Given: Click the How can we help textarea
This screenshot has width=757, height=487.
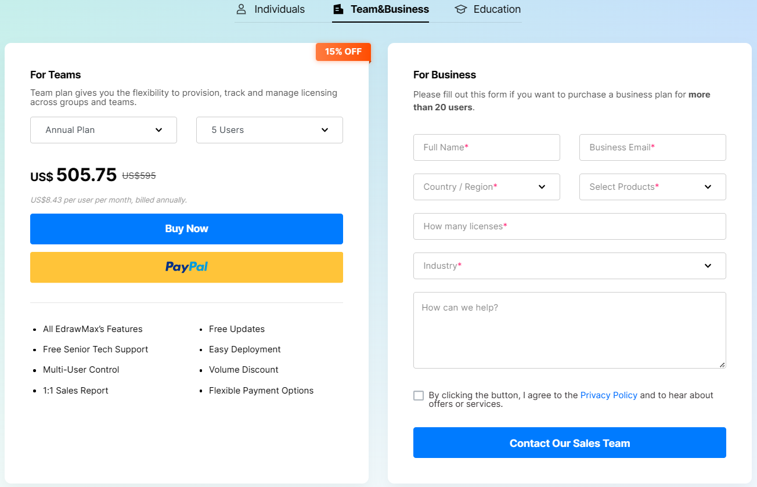Looking at the screenshot, I should (569, 330).
